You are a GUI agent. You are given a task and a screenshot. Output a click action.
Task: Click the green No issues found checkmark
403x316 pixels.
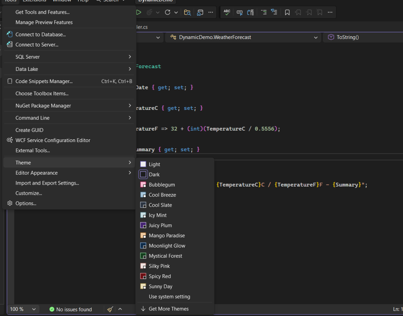(x=52, y=309)
